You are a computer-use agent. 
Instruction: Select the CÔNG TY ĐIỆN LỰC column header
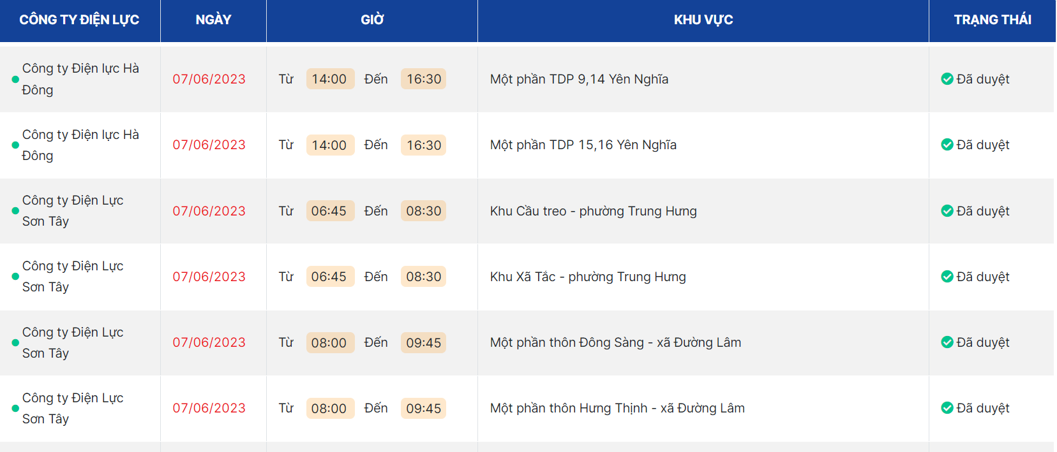(x=79, y=20)
